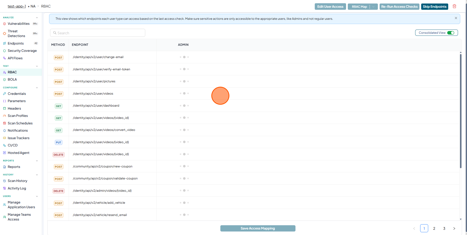Click the Issue Trackers icon
Image resolution: width=467 pixels, height=235 pixels.
pyautogui.click(x=5, y=138)
